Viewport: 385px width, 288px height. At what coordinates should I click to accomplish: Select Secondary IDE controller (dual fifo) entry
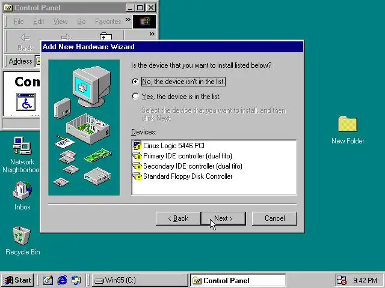[188, 166]
